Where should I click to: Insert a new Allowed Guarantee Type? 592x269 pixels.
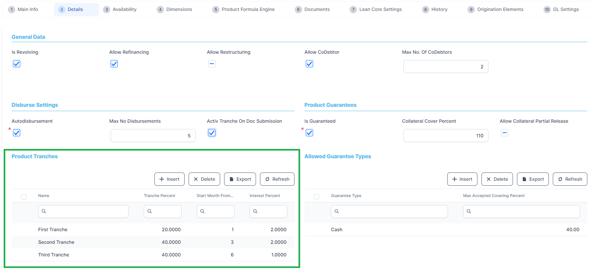(x=462, y=179)
